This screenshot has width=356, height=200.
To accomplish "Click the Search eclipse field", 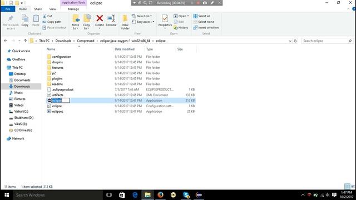I will coord(325,41).
